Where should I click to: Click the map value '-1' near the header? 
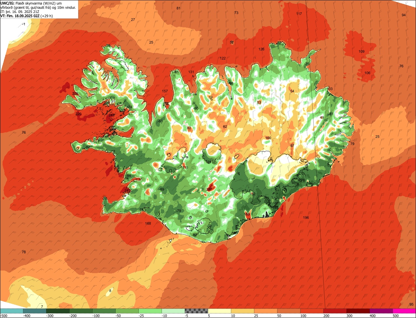23,24
